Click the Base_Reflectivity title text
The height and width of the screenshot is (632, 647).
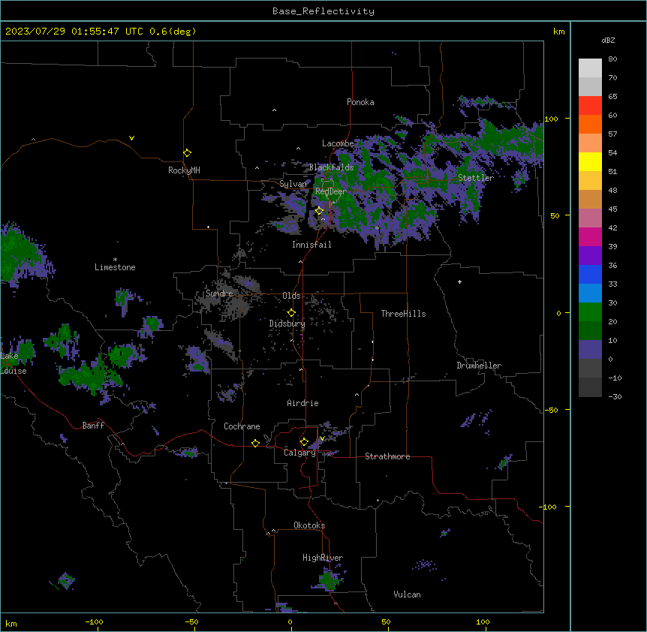(x=323, y=11)
